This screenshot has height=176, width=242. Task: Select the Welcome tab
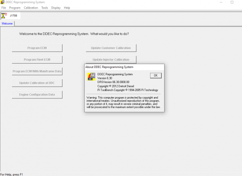7,24
